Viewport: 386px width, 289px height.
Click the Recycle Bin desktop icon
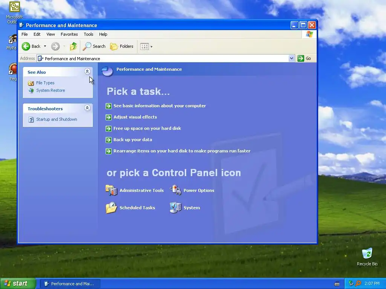pos(367,253)
